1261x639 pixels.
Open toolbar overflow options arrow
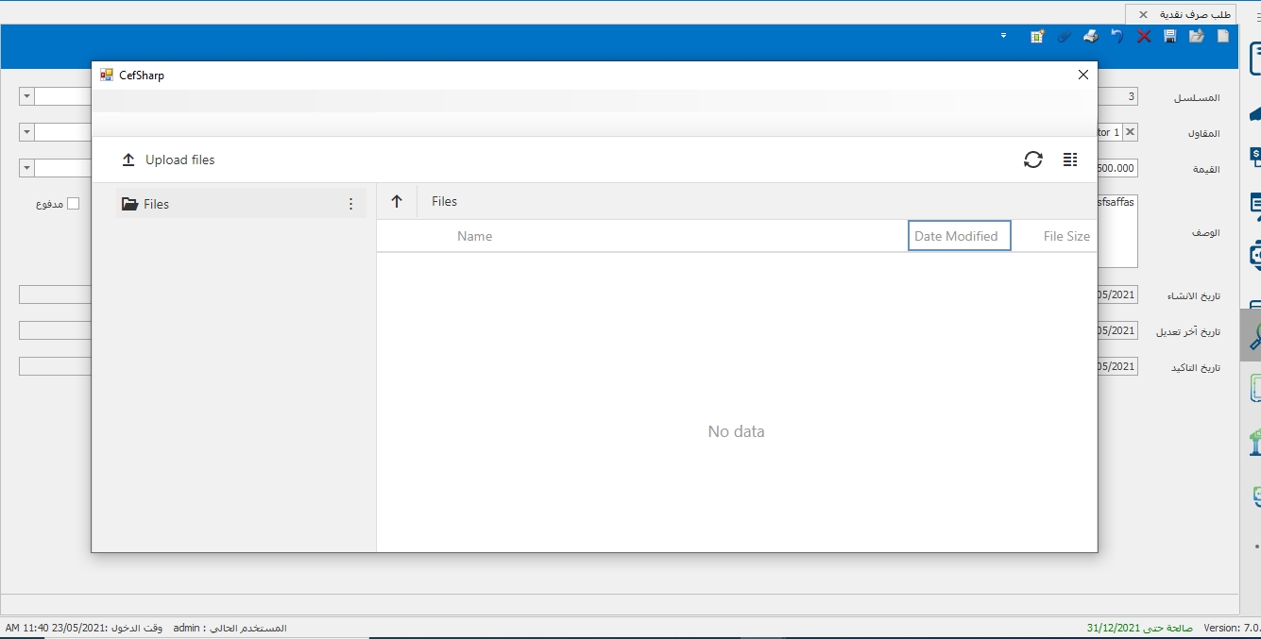point(1003,36)
